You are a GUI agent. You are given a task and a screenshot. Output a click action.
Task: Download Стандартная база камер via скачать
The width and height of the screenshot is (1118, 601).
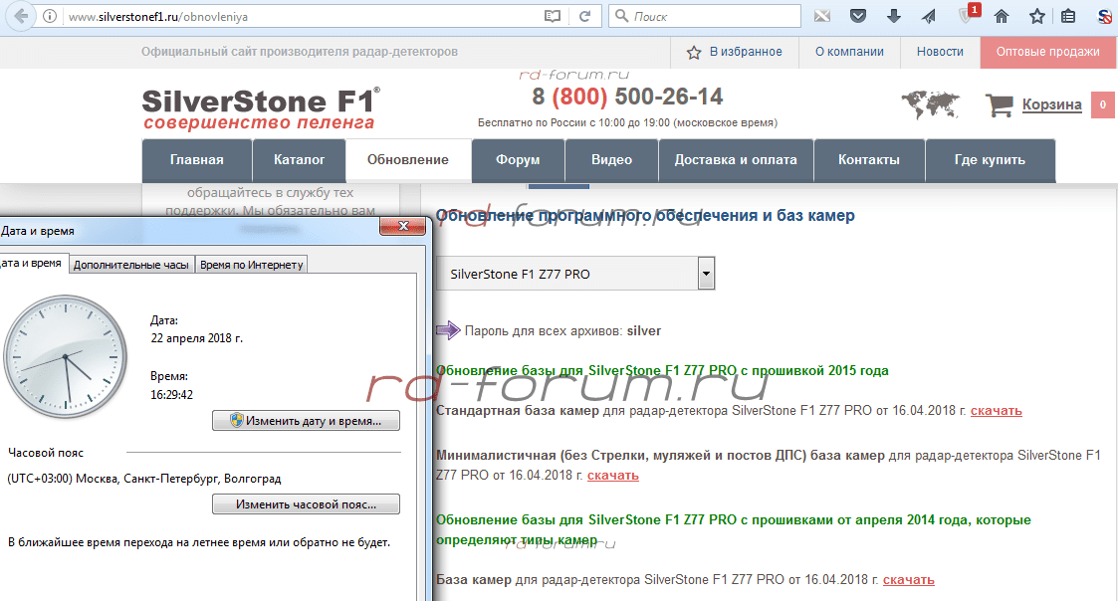click(x=997, y=411)
